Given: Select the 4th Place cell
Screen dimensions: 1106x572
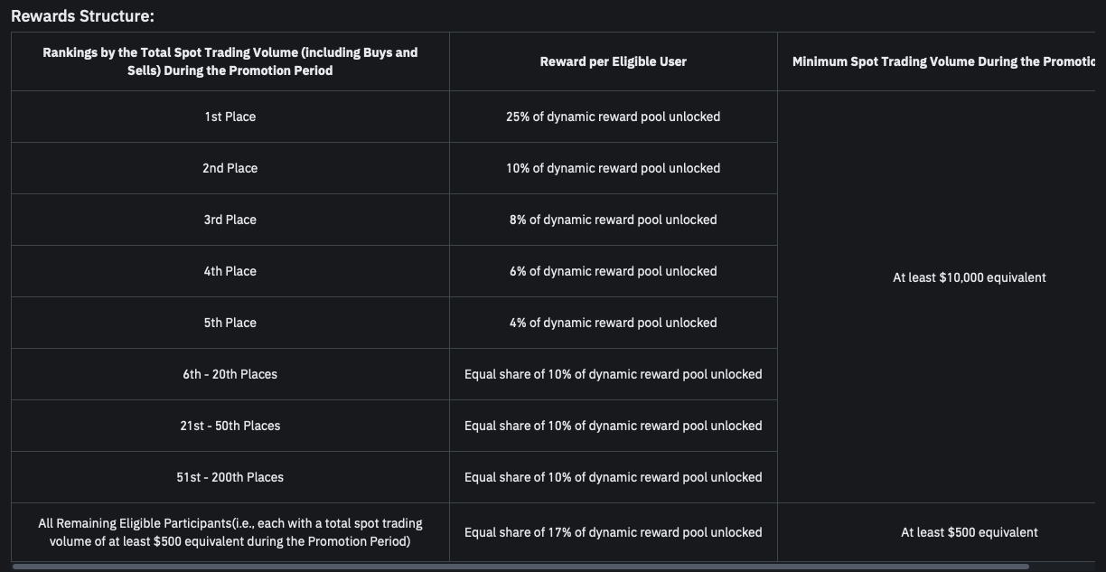Looking at the screenshot, I should point(230,271).
